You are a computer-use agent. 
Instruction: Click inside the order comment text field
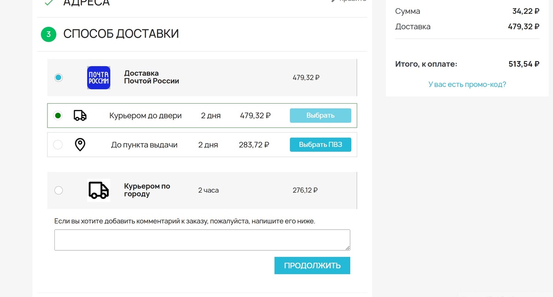tap(202, 239)
